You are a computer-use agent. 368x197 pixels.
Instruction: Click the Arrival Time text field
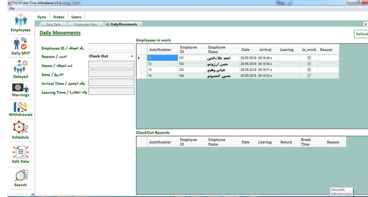[x=111, y=82]
